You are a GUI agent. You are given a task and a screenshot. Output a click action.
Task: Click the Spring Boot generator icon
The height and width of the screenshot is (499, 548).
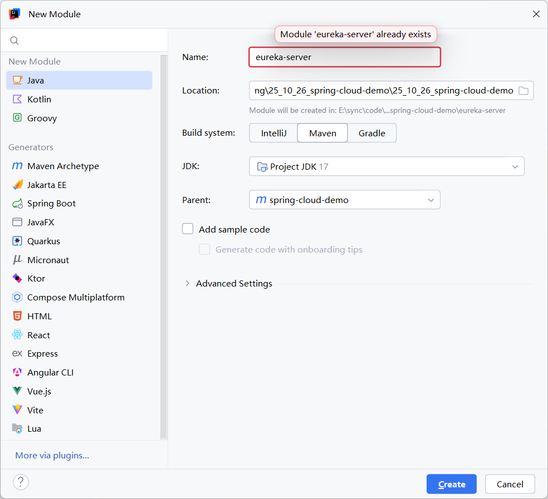[17, 204]
